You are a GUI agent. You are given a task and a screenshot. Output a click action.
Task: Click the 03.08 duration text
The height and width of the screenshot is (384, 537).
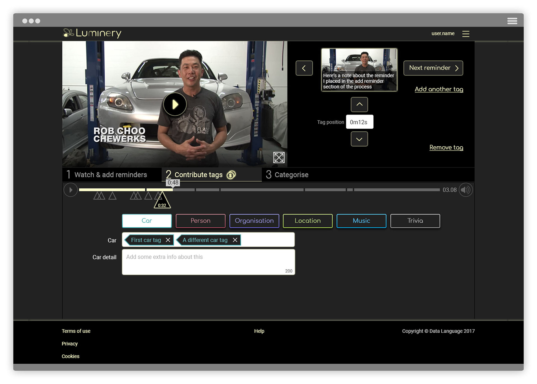click(x=449, y=190)
